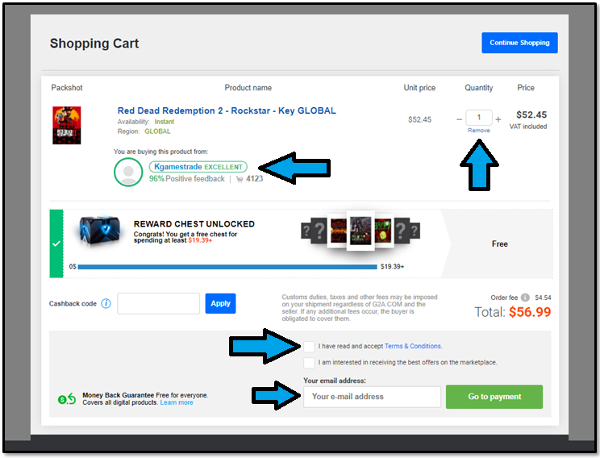Remove the item from the cart
Screen dimensions: 600x458
point(479,131)
